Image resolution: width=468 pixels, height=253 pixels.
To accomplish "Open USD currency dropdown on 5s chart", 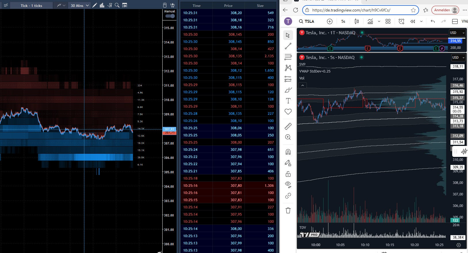I will pos(459,58).
